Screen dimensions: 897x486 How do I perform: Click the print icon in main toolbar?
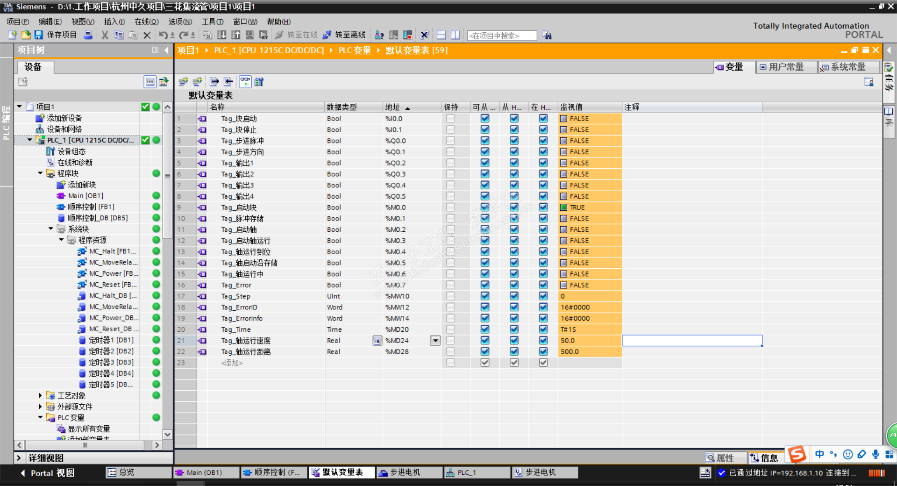tap(87, 35)
